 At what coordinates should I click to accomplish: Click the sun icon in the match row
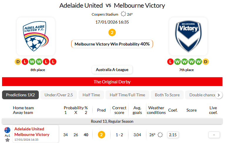tap(160, 135)
